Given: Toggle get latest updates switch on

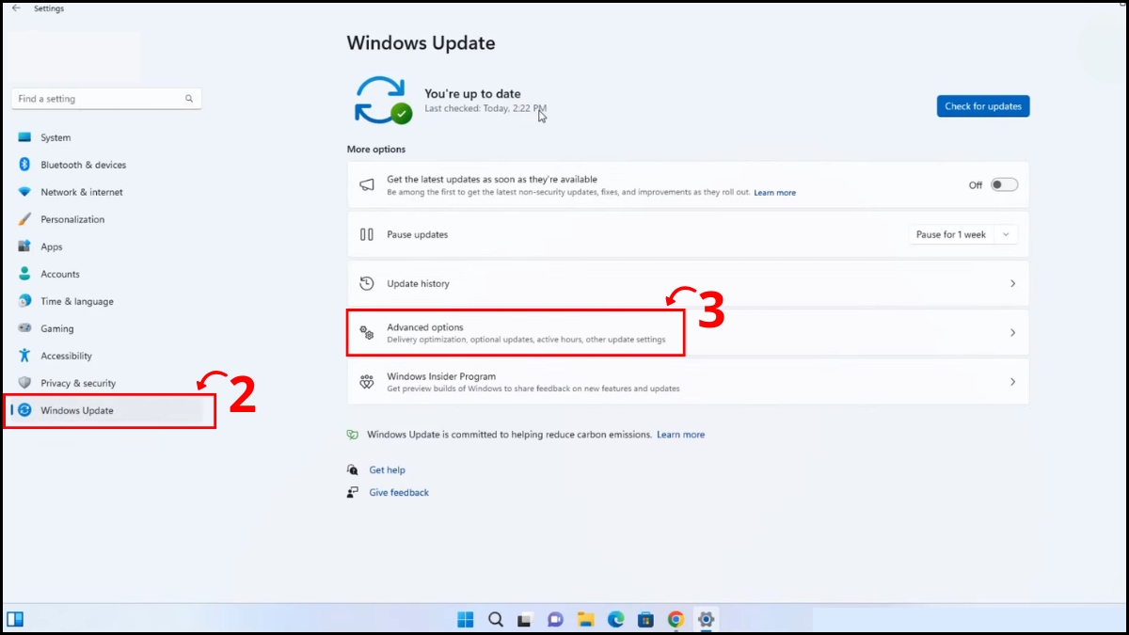Looking at the screenshot, I should 1004,185.
